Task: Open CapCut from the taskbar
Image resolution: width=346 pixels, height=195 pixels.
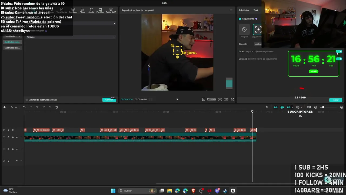Action: [233, 191]
